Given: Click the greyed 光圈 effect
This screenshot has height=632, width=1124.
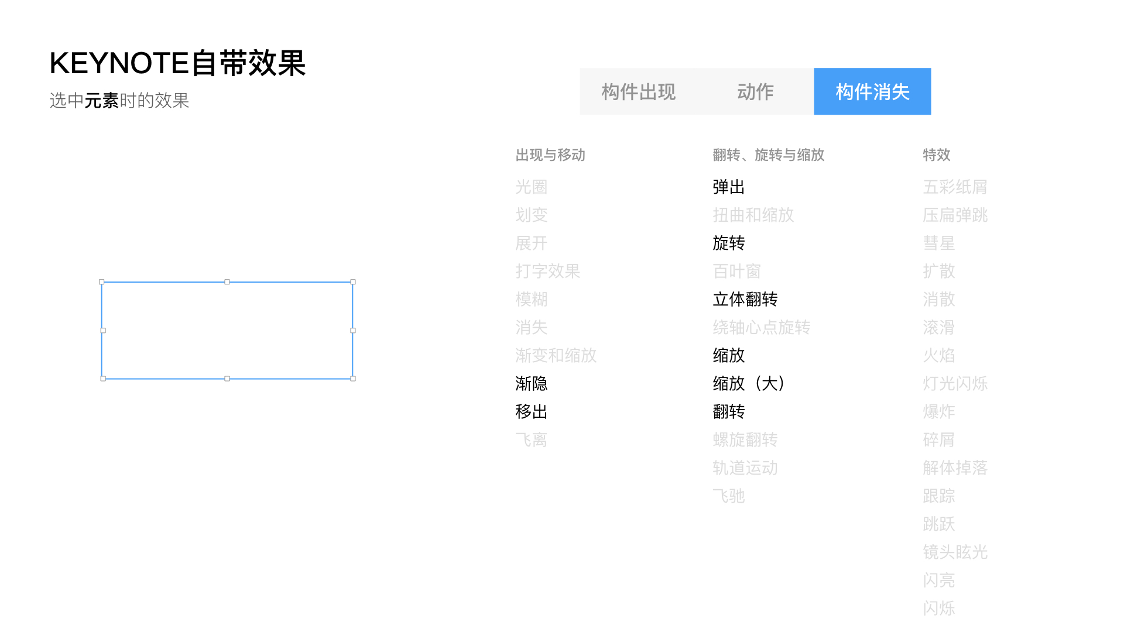Looking at the screenshot, I should point(531,187).
